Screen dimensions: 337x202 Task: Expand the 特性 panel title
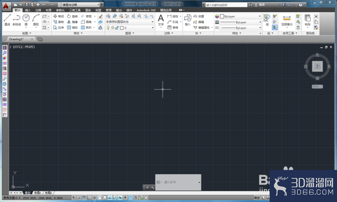[x=237, y=33]
